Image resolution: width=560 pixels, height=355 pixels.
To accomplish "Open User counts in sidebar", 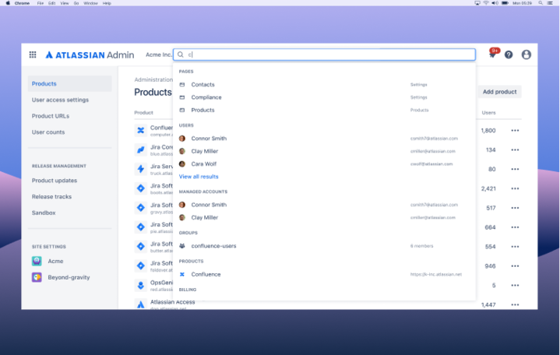I will [x=48, y=132].
